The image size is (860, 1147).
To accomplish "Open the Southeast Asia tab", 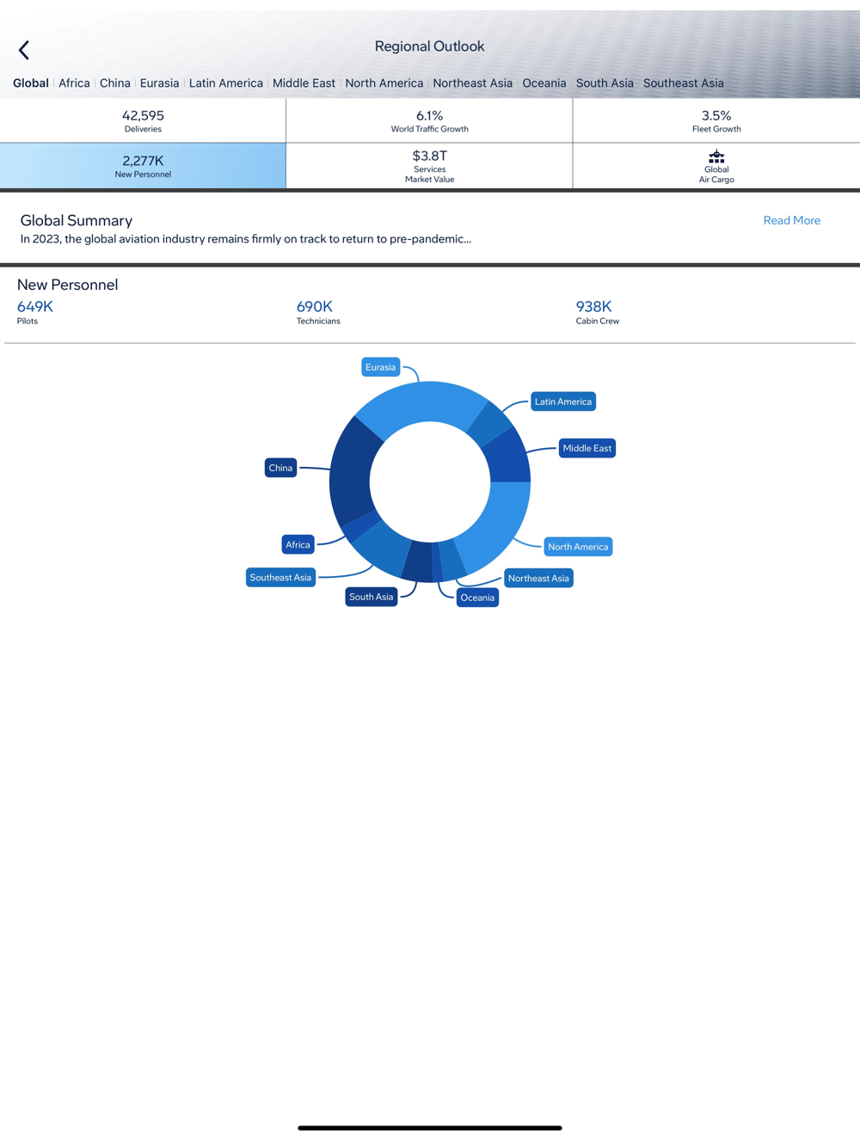I will tap(684, 83).
